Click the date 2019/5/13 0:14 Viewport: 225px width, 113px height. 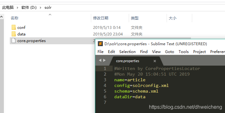107,28
